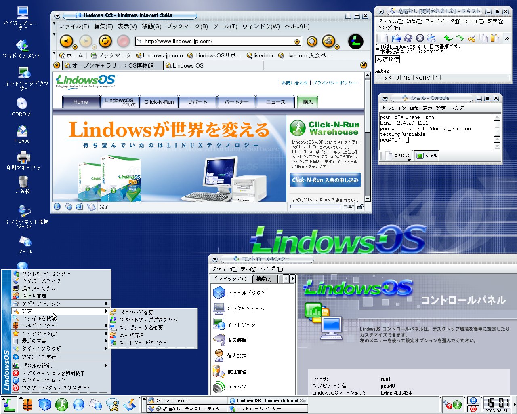This screenshot has height=414, width=517.
Task: Click the red stop button in the browser
Action: pyautogui.click(x=124, y=41)
